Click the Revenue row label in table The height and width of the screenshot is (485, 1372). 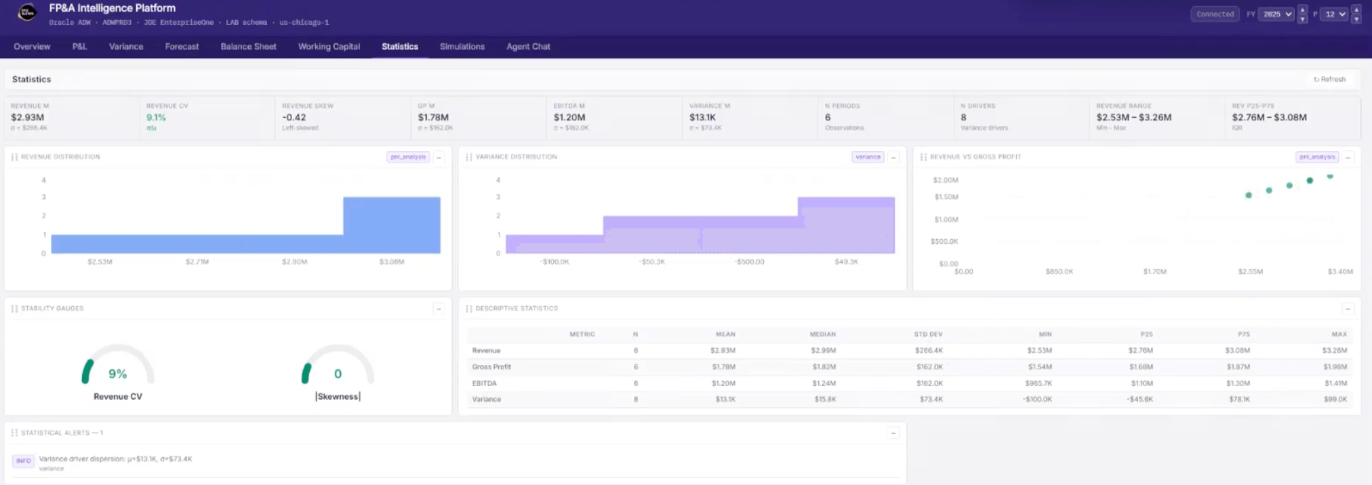[486, 351]
